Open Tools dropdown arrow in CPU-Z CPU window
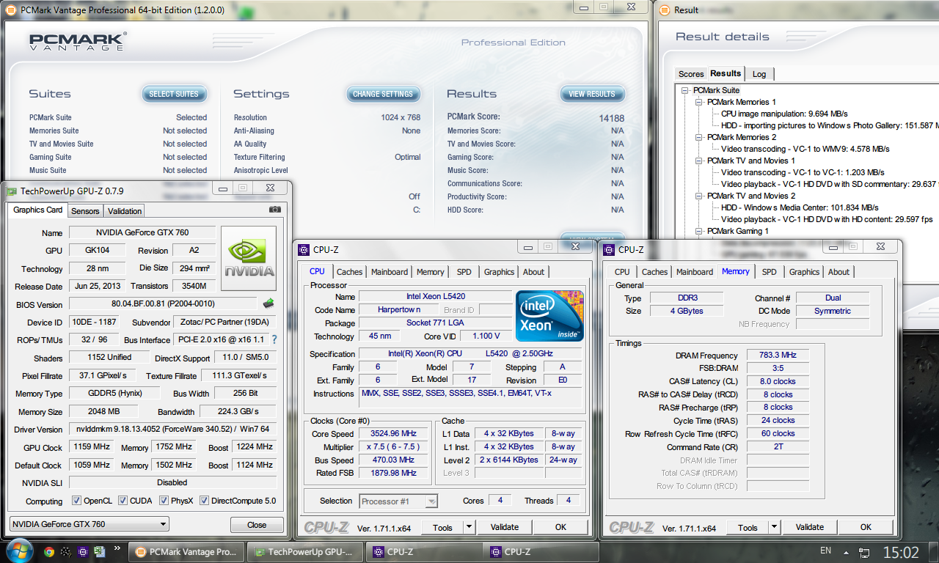The width and height of the screenshot is (939, 563). (x=469, y=527)
